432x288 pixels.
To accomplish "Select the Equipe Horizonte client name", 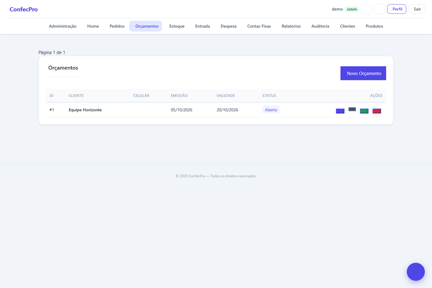I will pyautogui.click(x=85, y=110).
